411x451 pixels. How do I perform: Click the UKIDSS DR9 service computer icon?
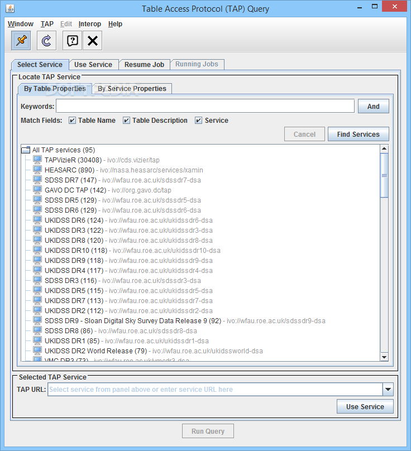click(37, 260)
